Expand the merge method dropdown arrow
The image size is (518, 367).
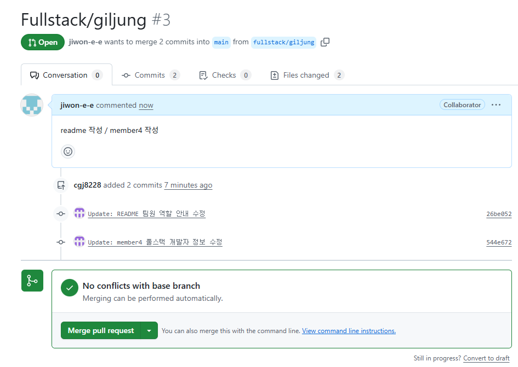tap(149, 330)
